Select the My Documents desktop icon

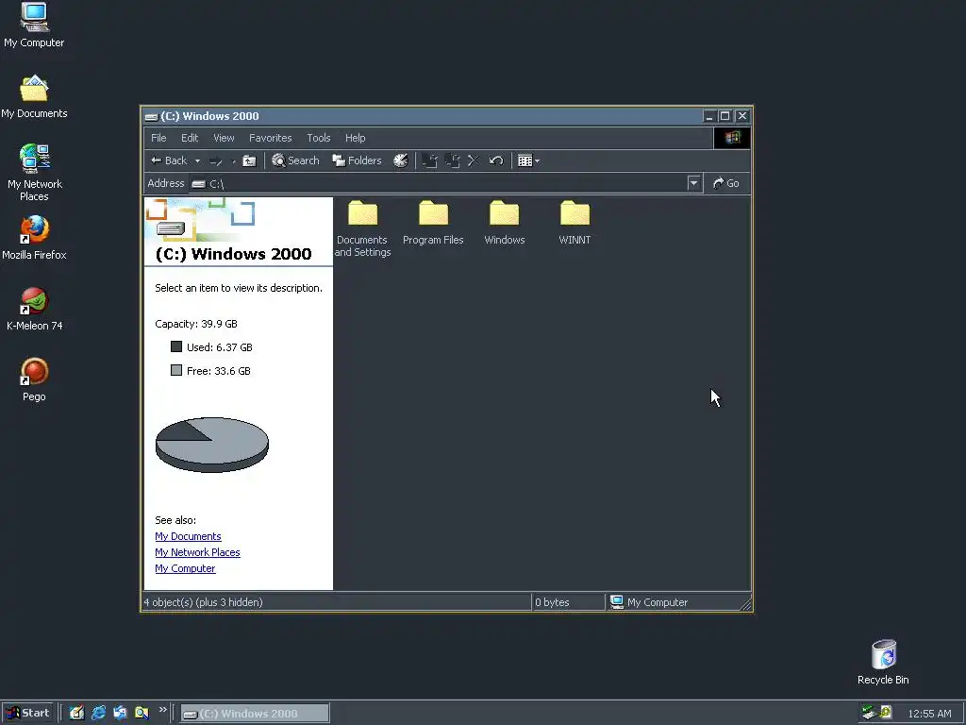[x=34, y=97]
